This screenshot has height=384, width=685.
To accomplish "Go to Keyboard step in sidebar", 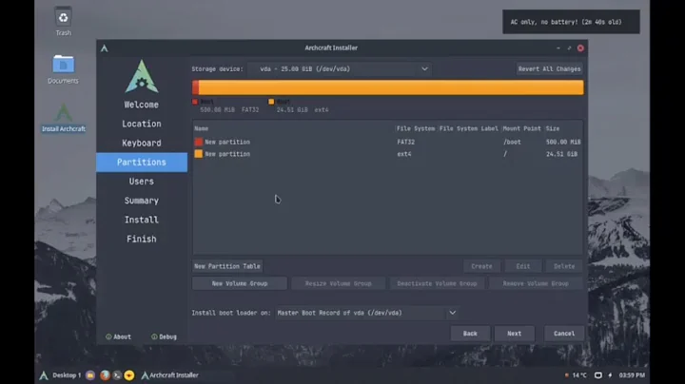I will [x=142, y=144].
